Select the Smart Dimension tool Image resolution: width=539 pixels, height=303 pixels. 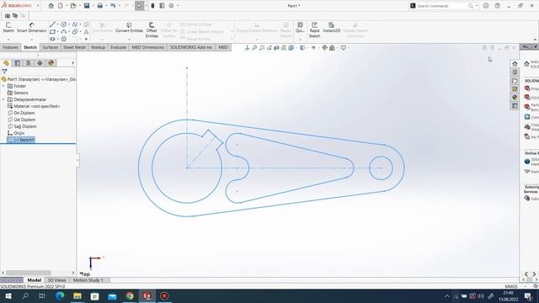coord(32,28)
